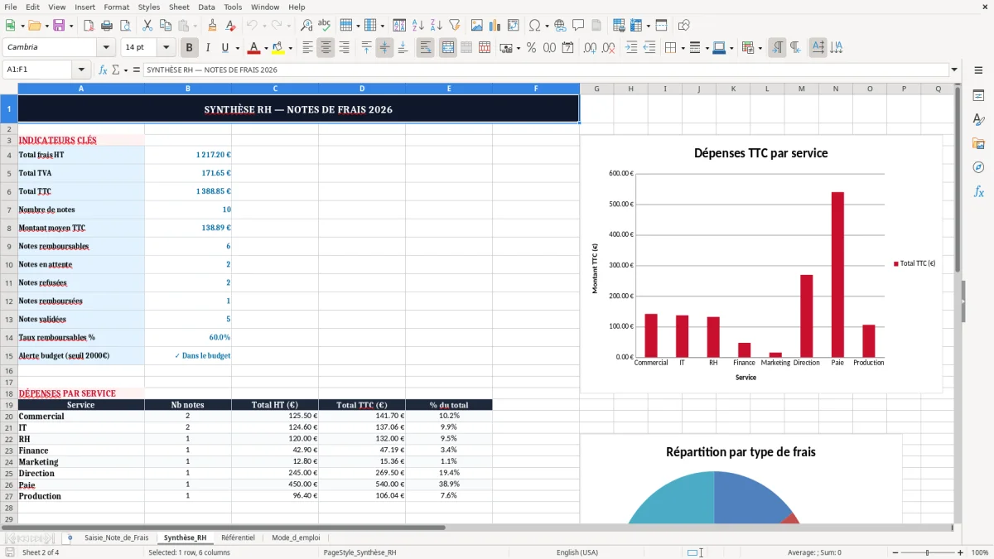Open the Paste options dropdown arrow
994x559 pixels.
click(195, 26)
